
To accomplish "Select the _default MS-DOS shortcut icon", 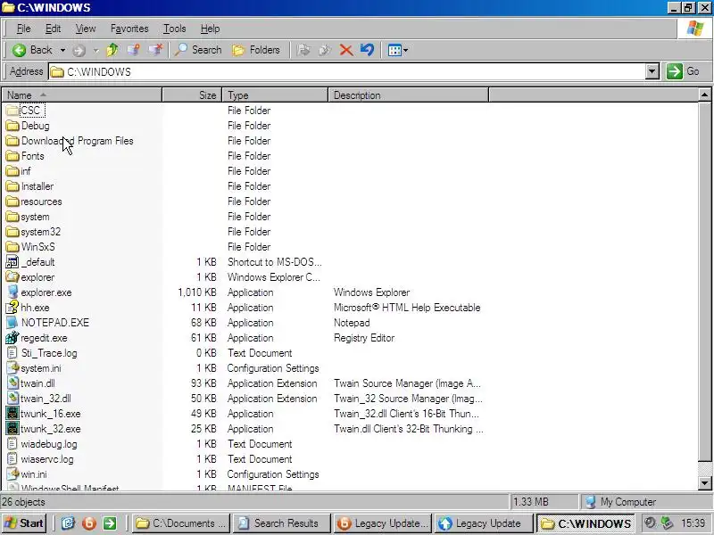I will tap(12, 262).
